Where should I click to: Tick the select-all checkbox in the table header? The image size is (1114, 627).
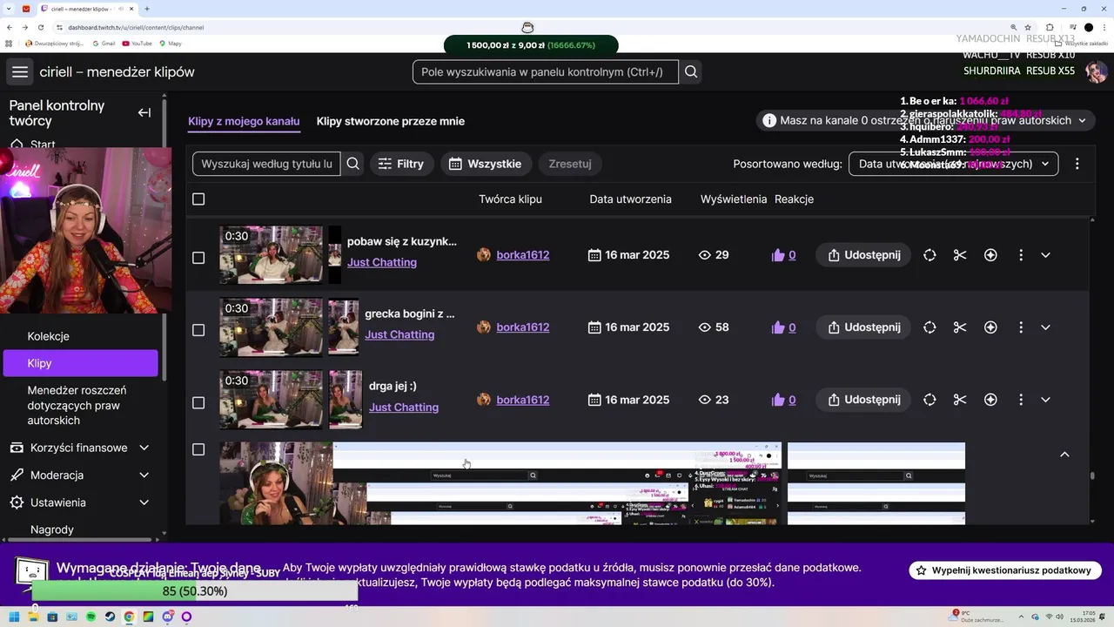point(198,199)
